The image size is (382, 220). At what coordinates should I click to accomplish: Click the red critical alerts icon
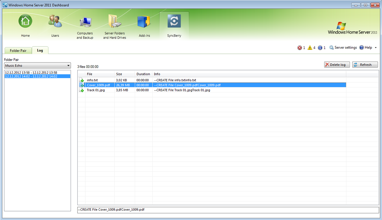(x=300, y=48)
